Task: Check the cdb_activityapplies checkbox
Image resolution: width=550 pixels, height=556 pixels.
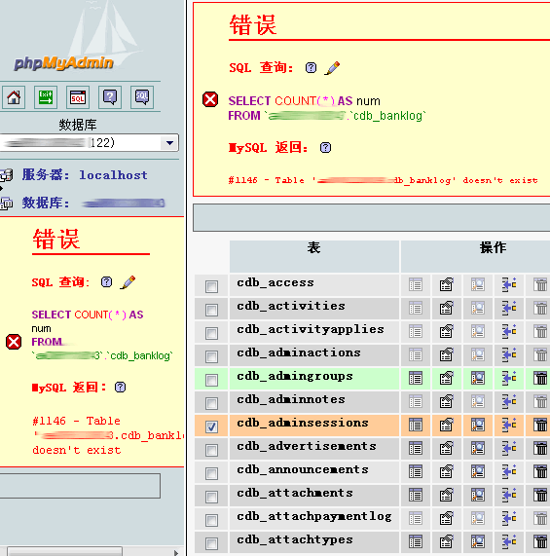Action: [x=211, y=333]
